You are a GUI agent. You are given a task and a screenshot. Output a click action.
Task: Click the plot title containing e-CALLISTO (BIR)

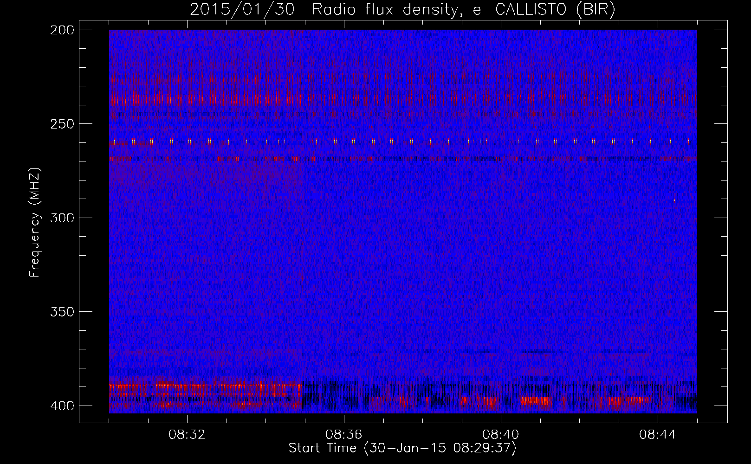coord(402,10)
